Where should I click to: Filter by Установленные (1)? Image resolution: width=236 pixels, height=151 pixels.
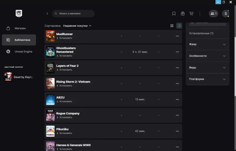tap(201, 33)
